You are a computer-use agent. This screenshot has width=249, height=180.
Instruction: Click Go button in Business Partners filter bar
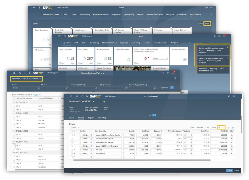(x=171, y=88)
